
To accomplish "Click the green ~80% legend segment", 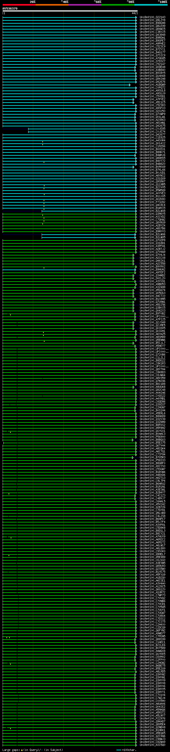I will point(118,5).
